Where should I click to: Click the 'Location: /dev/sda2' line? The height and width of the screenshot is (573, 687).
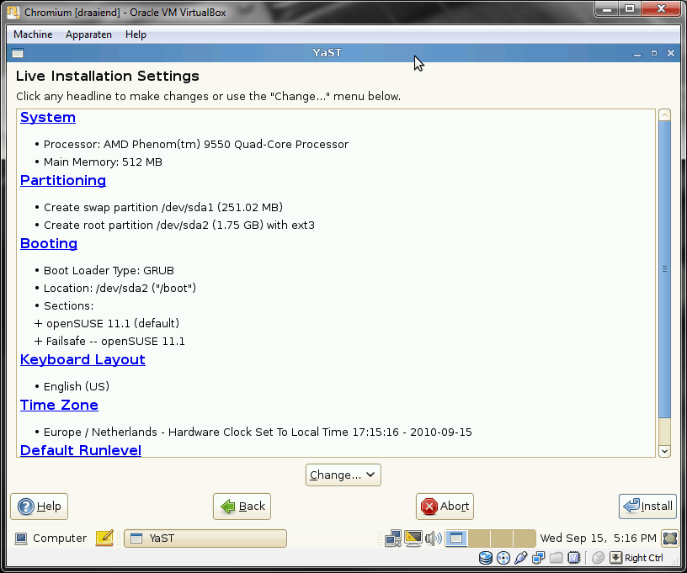[x=120, y=288]
